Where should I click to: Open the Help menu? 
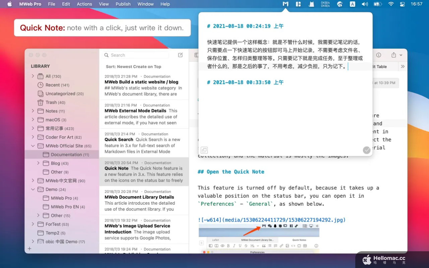tap(165, 4)
